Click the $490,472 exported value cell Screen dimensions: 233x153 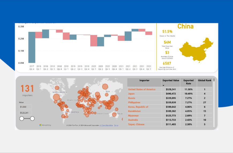171,94
